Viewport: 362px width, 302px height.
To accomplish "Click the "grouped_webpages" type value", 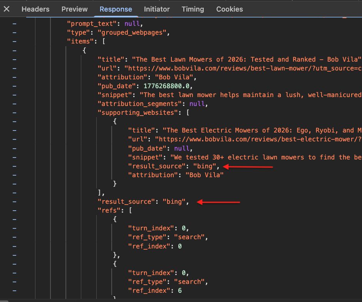I will (132, 33).
